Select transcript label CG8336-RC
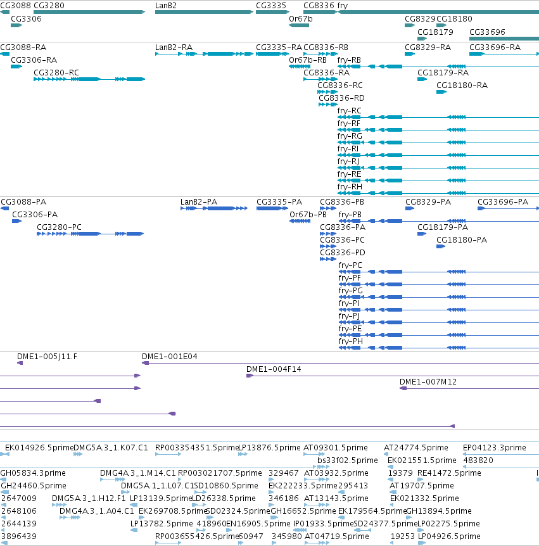 pos(340,86)
